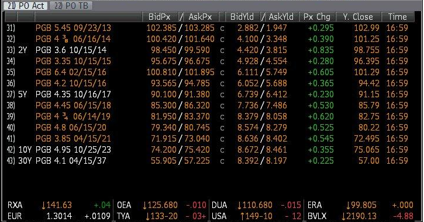Select bond PGB 3.35 10/15/15
Image resolution: width=424 pixels, height=222 pixels.
(73, 61)
